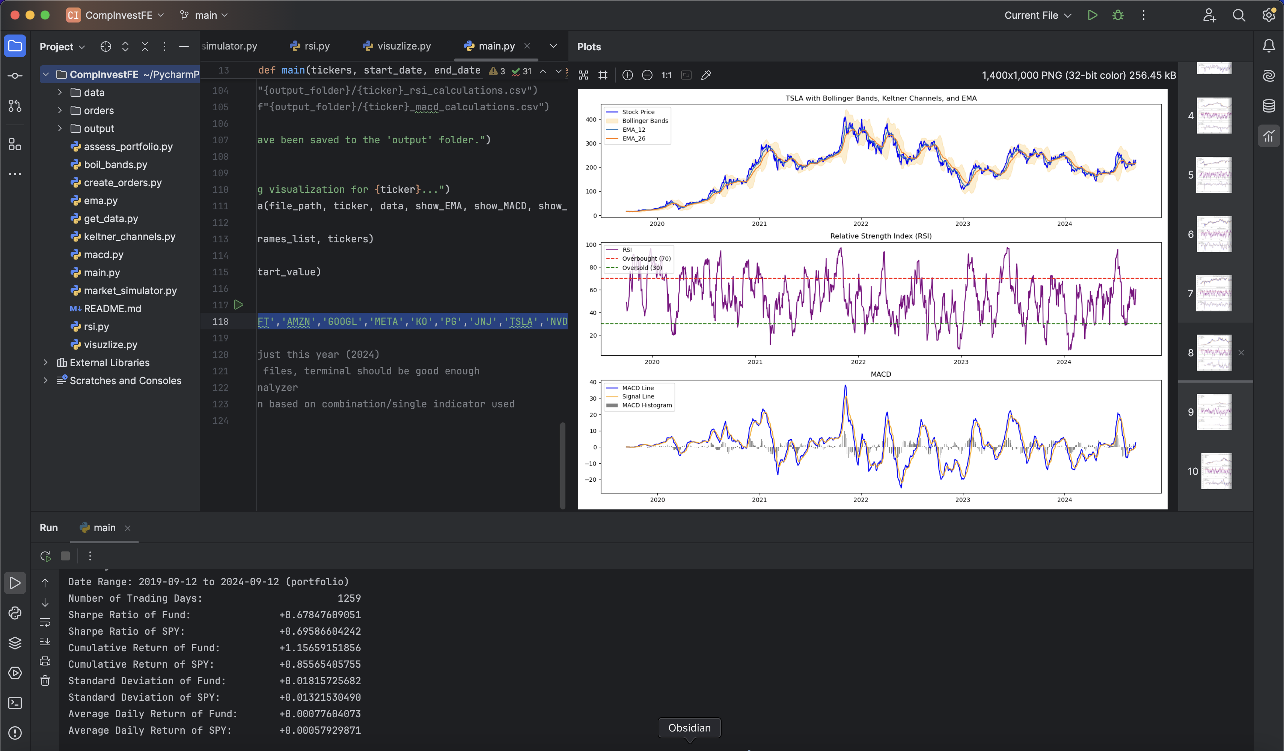
Task: Toggle scroll to end in Run console
Action: point(45,641)
